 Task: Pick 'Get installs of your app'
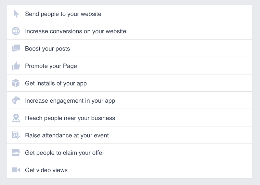pyautogui.click(x=129, y=83)
